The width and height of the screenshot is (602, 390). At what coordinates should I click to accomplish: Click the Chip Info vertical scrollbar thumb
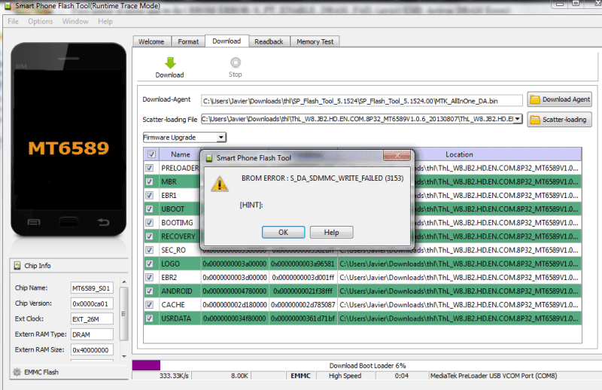[x=123, y=313]
